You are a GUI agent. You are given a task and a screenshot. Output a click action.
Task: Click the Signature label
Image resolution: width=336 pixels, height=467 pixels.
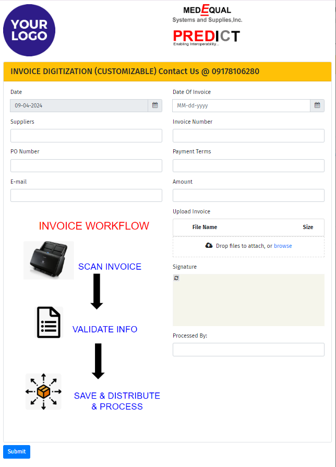pos(185,267)
